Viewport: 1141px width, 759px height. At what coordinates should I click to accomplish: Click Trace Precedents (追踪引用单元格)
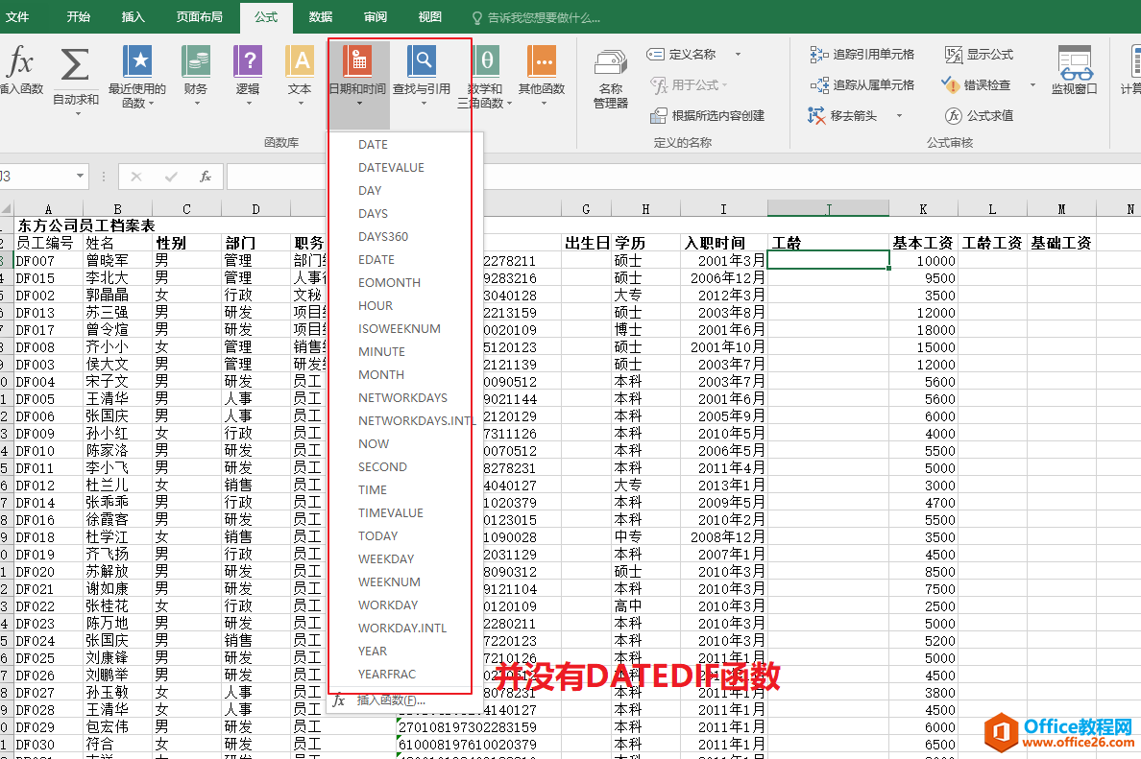click(x=862, y=55)
